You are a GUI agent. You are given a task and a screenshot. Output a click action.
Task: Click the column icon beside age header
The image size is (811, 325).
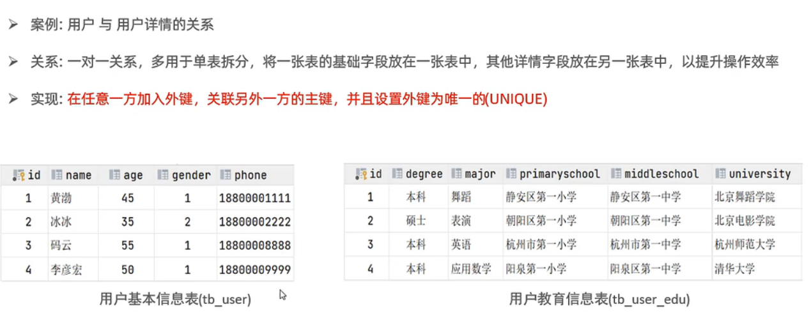(x=114, y=175)
